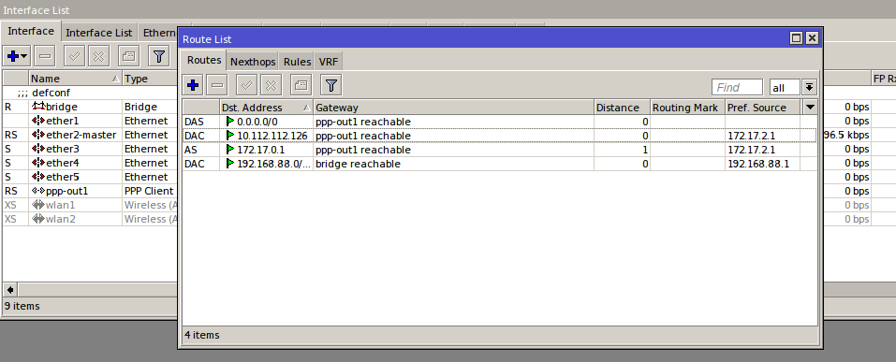The height and width of the screenshot is (362, 896).
Task: Select ether1 interface icon
Action: (x=38, y=121)
